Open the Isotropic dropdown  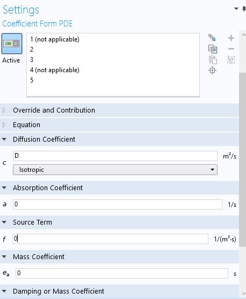pyautogui.click(x=115, y=170)
